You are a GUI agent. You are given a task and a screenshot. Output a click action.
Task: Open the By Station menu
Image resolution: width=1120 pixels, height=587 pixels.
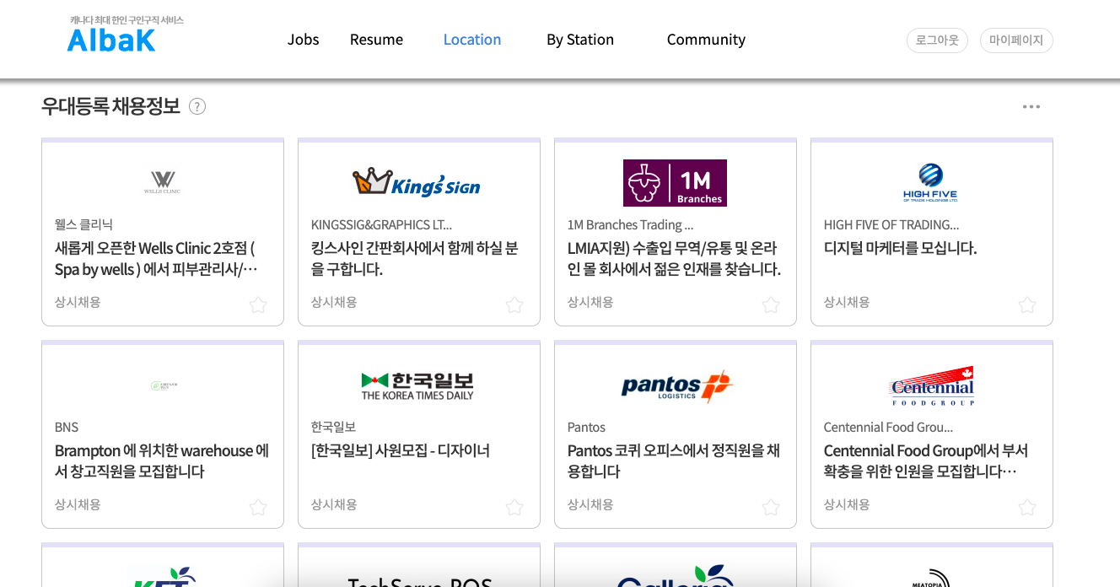point(580,40)
